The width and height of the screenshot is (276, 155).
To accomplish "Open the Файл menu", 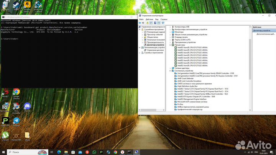I will tap(141, 19).
